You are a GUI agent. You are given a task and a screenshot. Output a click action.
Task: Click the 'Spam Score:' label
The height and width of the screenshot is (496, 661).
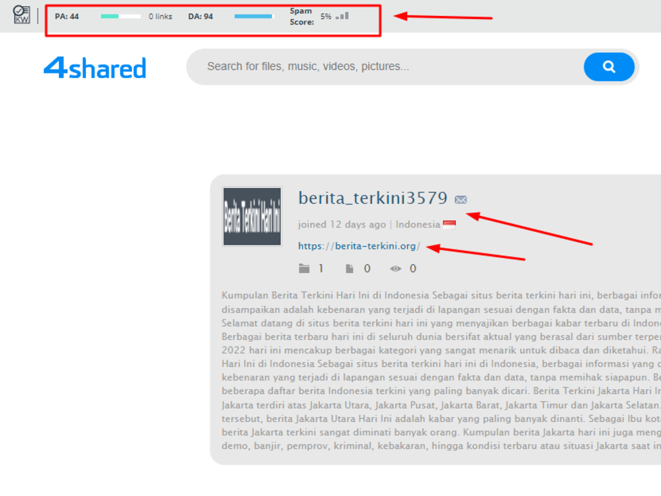[302, 17]
